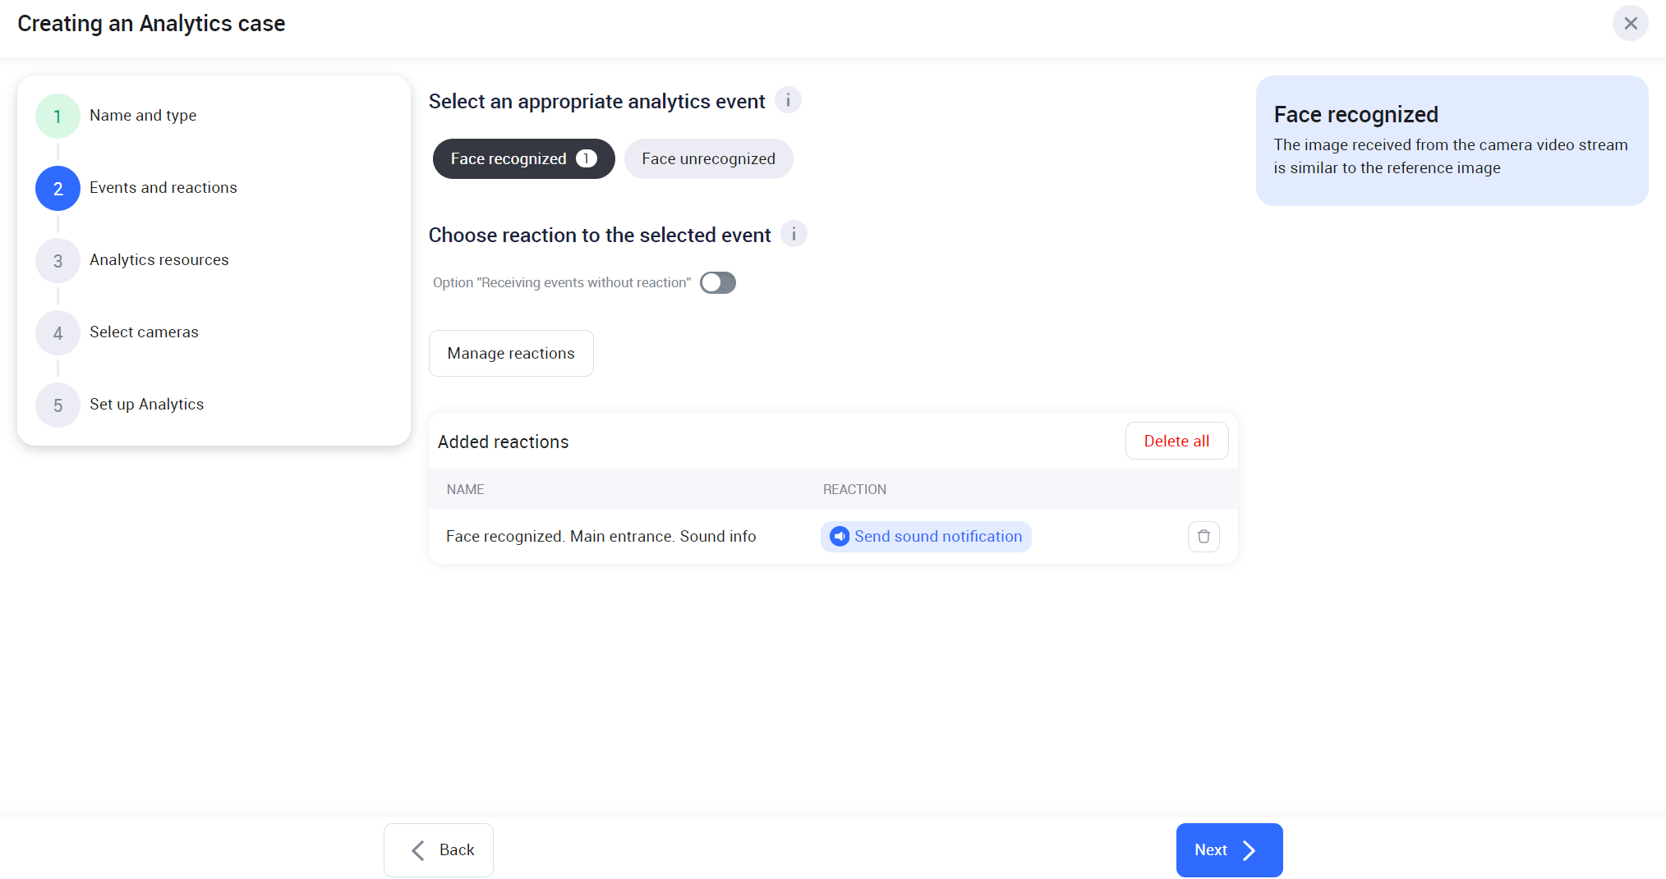
Task: Click the count badge on Face recognized
Action: [587, 159]
